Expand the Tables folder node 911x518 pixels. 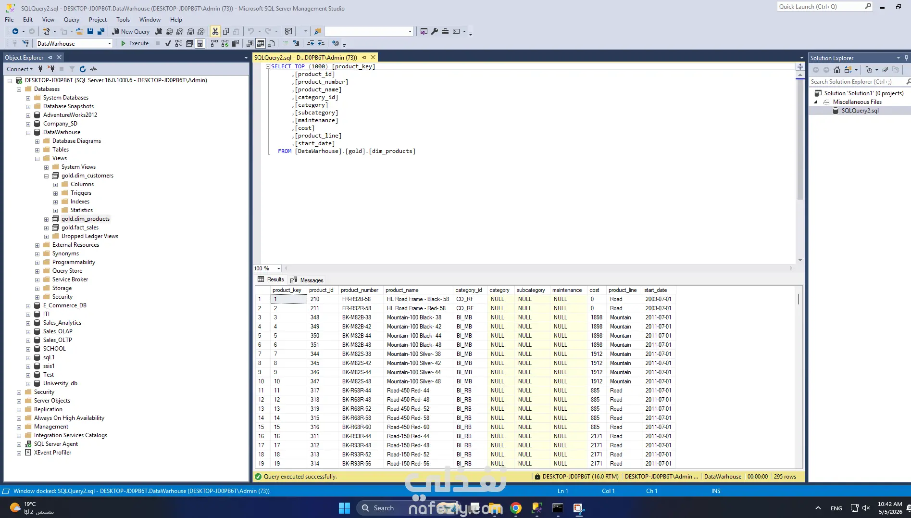coord(37,150)
